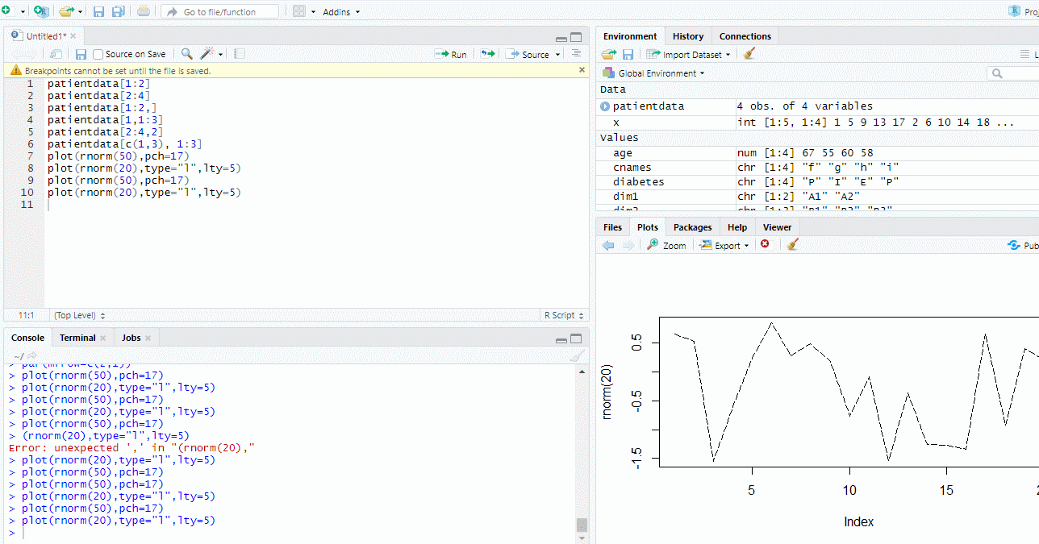Open the Import Dataset dropdown

click(x=688, y=54)
